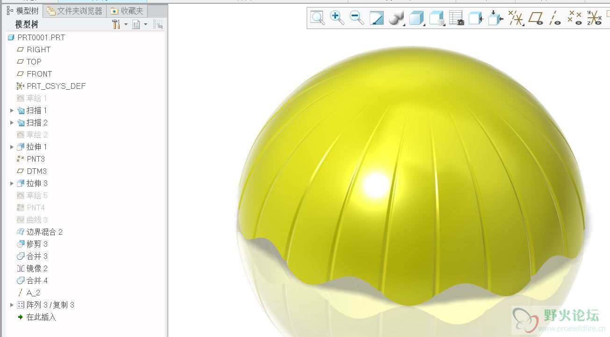This screenshot has width=610, height=337.
Task: Switch to the 模型树 tab
Action: tap(22, 11)
